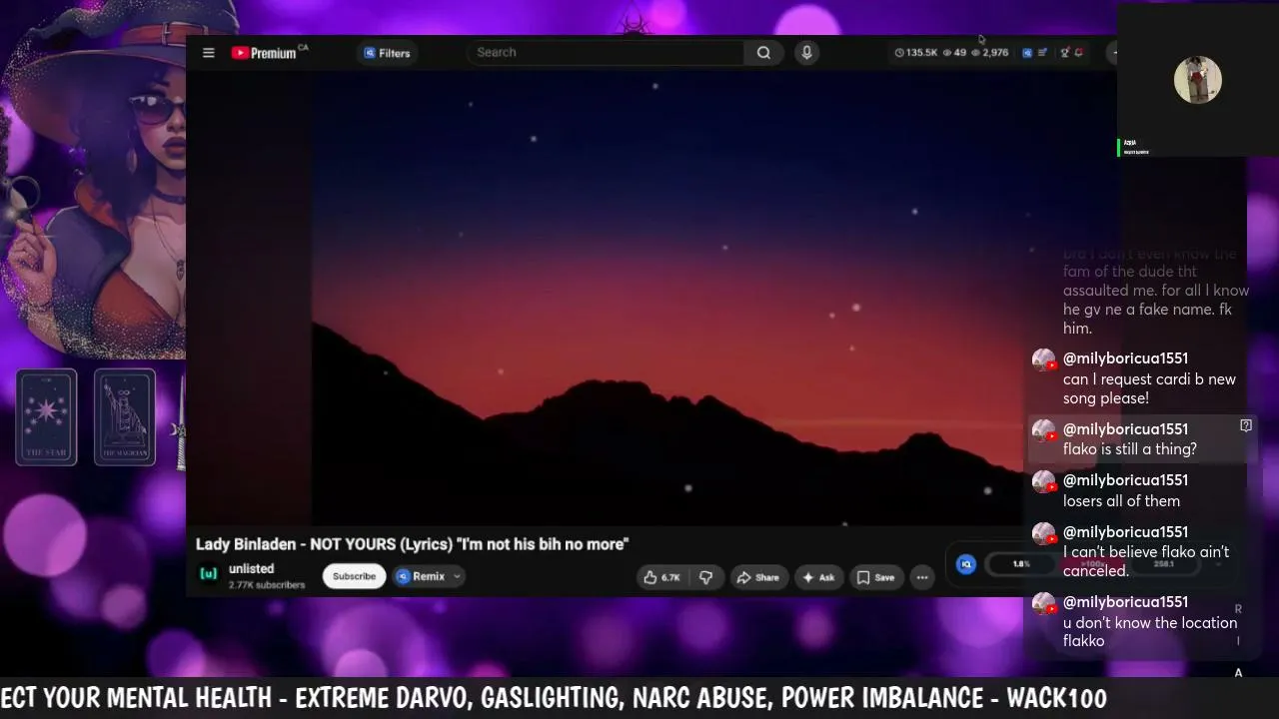This screenshot has height=719, width=1279.
Task: Start voice search with the microphone
Action: tap(806, 53)
